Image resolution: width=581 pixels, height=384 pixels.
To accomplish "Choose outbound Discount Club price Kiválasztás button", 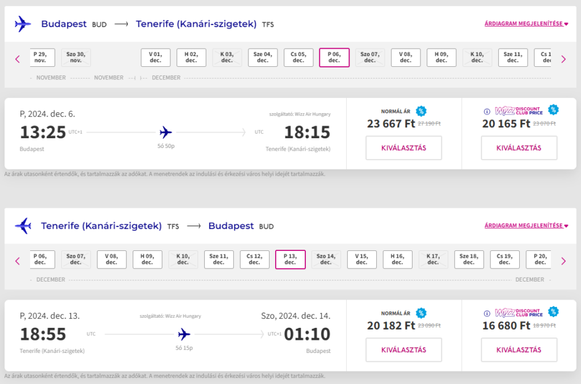I will pos(519,148).
